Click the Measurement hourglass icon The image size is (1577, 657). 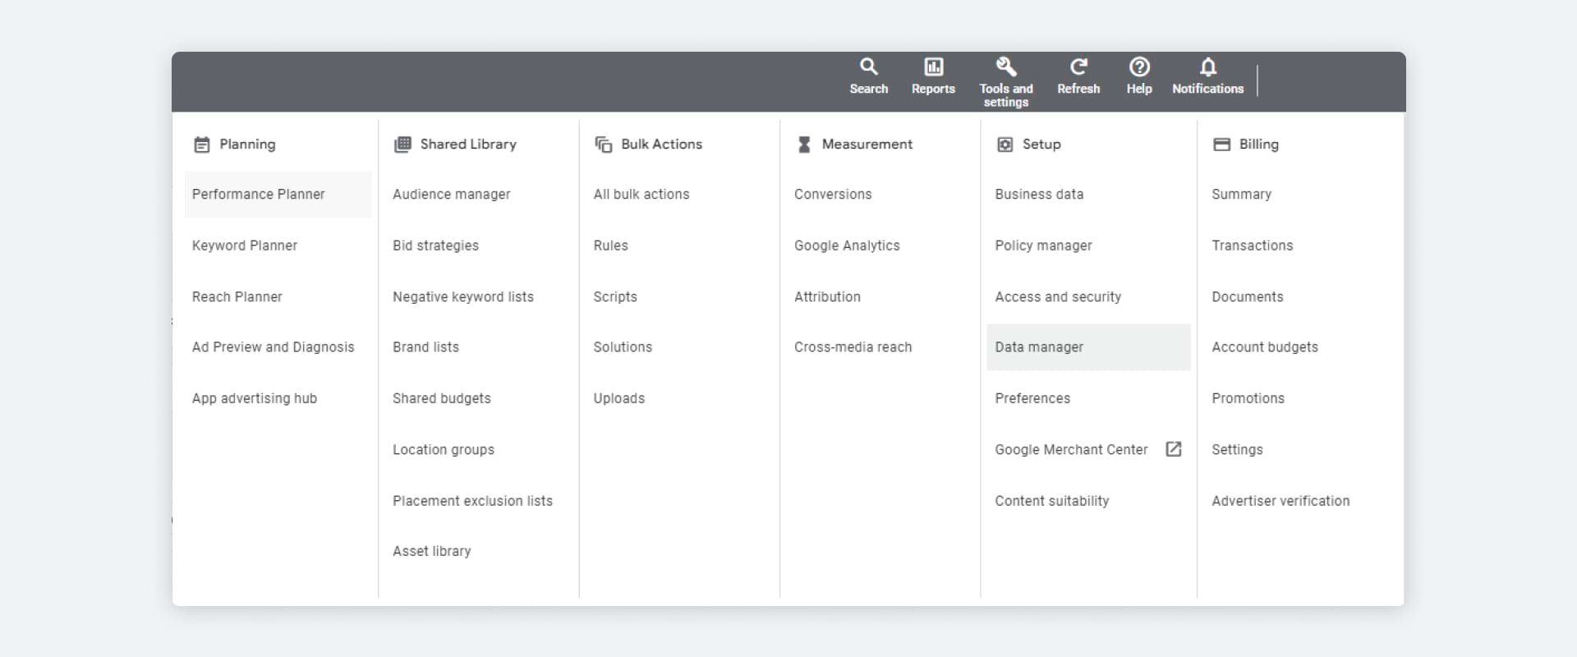(x=804, y=145)
